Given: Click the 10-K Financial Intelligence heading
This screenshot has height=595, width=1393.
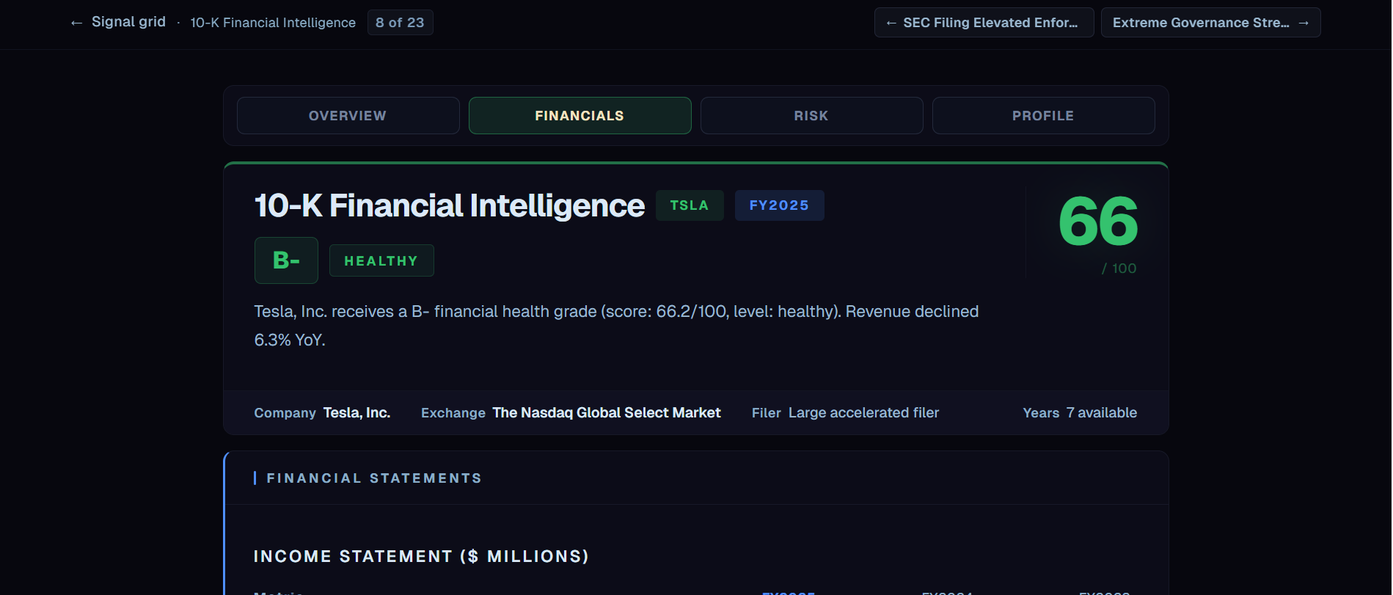Looking at the screenshot, I should (x=450, y=205).
